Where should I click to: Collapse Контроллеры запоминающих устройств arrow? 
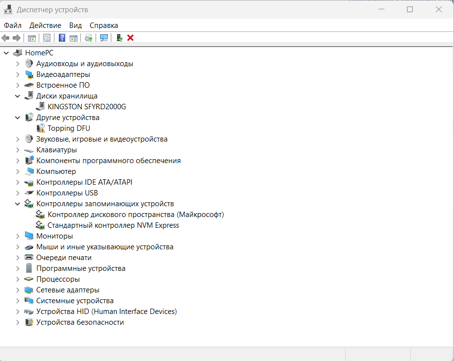click(x=18, y=204)
